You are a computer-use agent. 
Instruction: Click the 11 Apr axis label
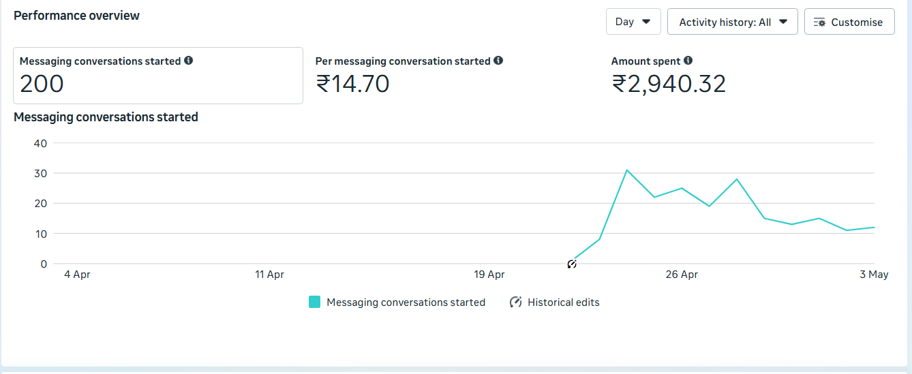point(269,275)
